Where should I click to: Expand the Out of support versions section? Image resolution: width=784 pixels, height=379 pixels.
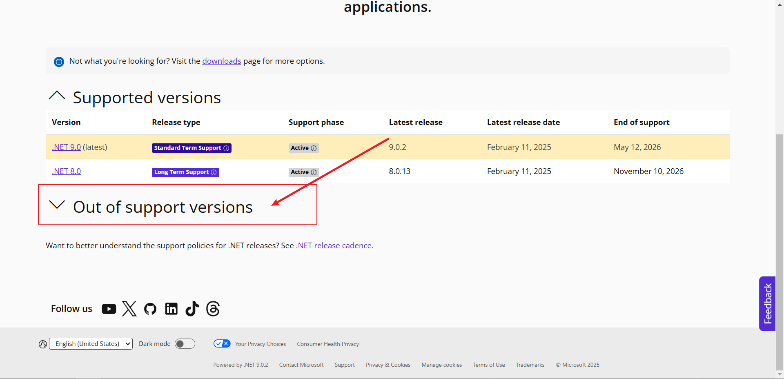pos(57,205)
